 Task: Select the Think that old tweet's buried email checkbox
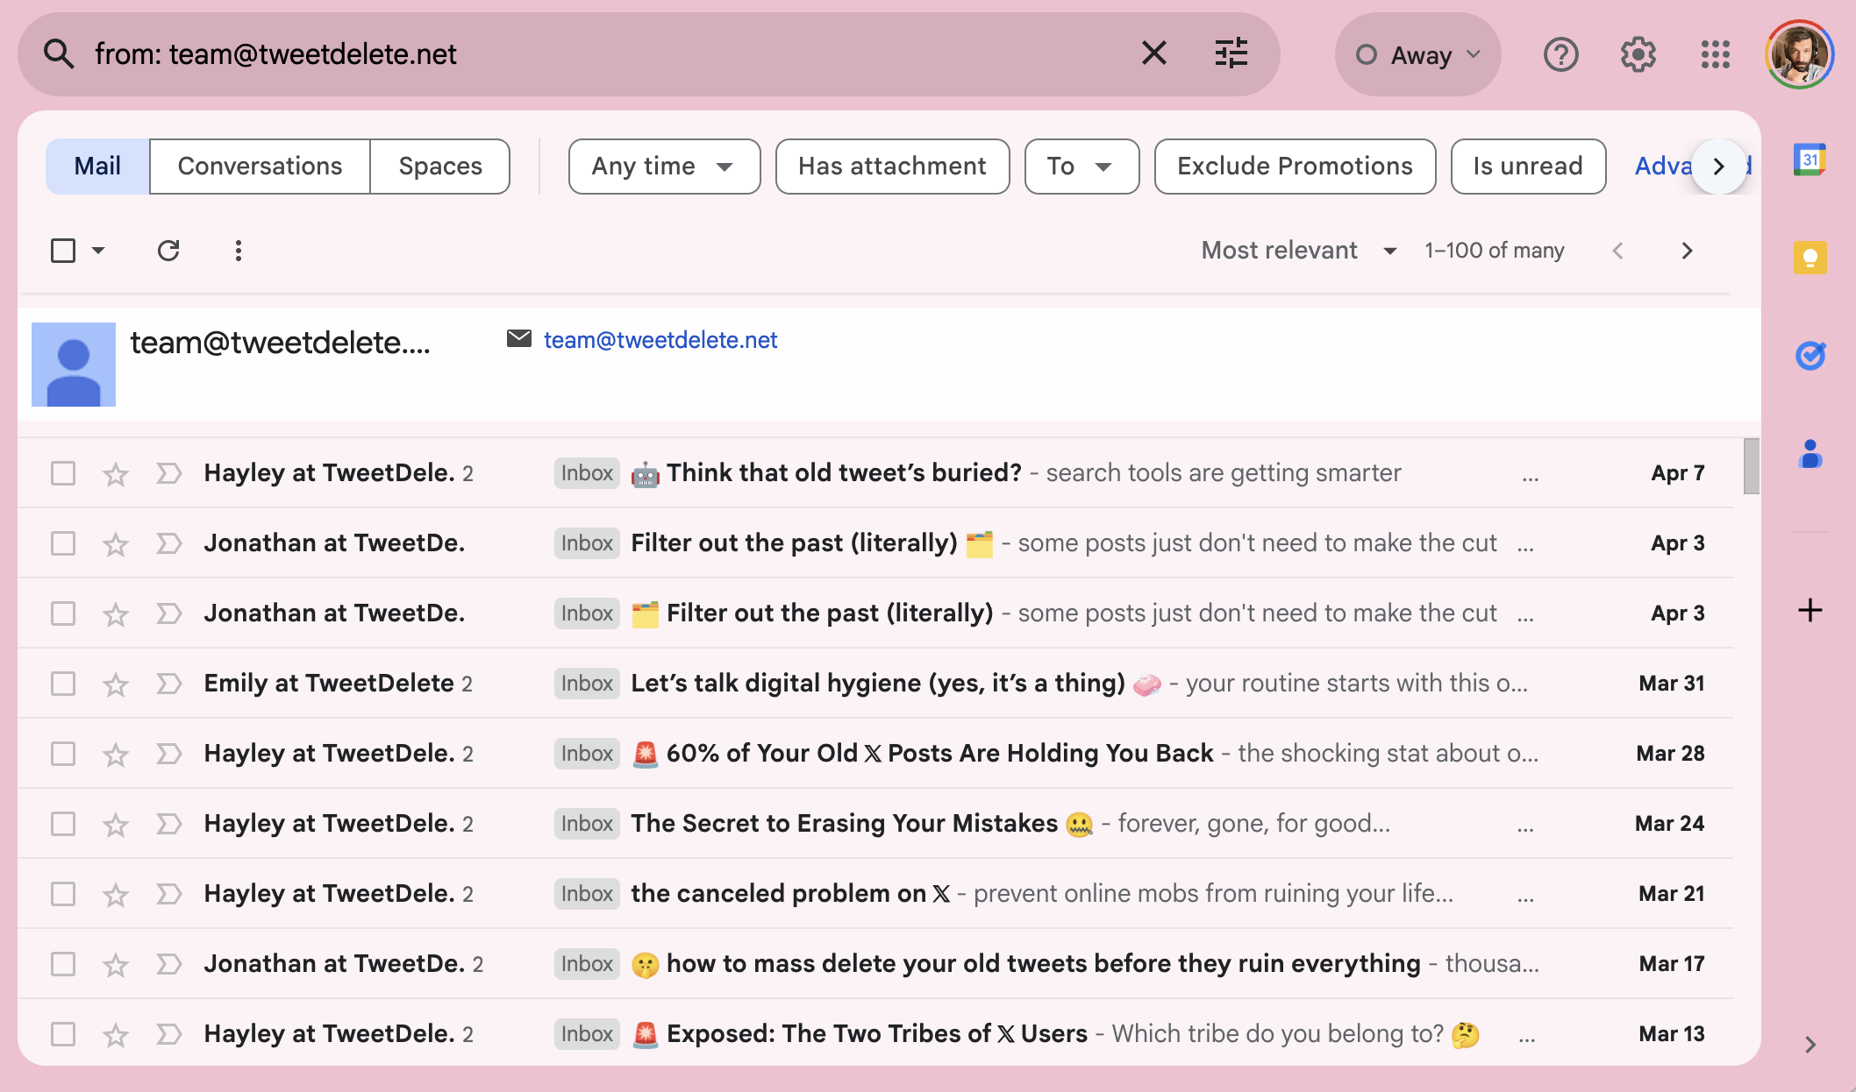(63, 473)
